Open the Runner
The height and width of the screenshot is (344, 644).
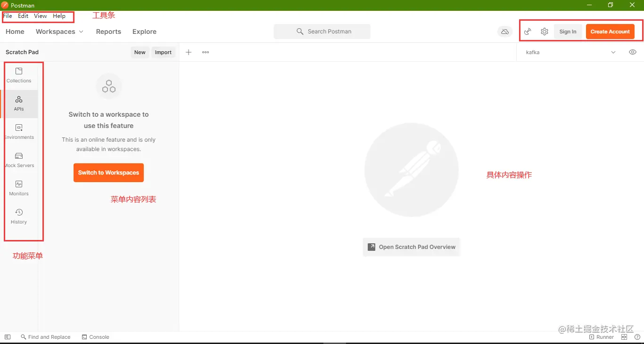point(602,337)
